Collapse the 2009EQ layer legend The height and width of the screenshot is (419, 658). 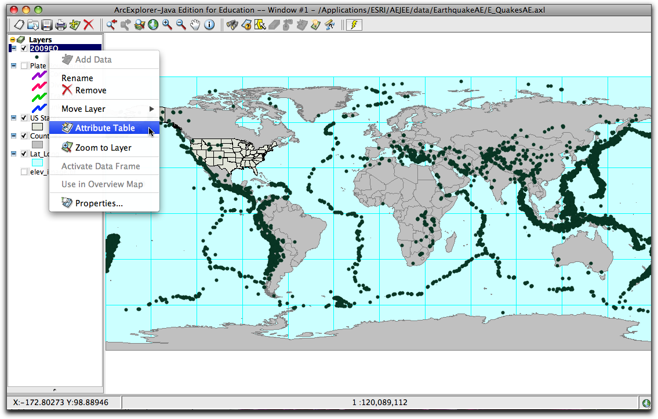[x=13, y=48]
